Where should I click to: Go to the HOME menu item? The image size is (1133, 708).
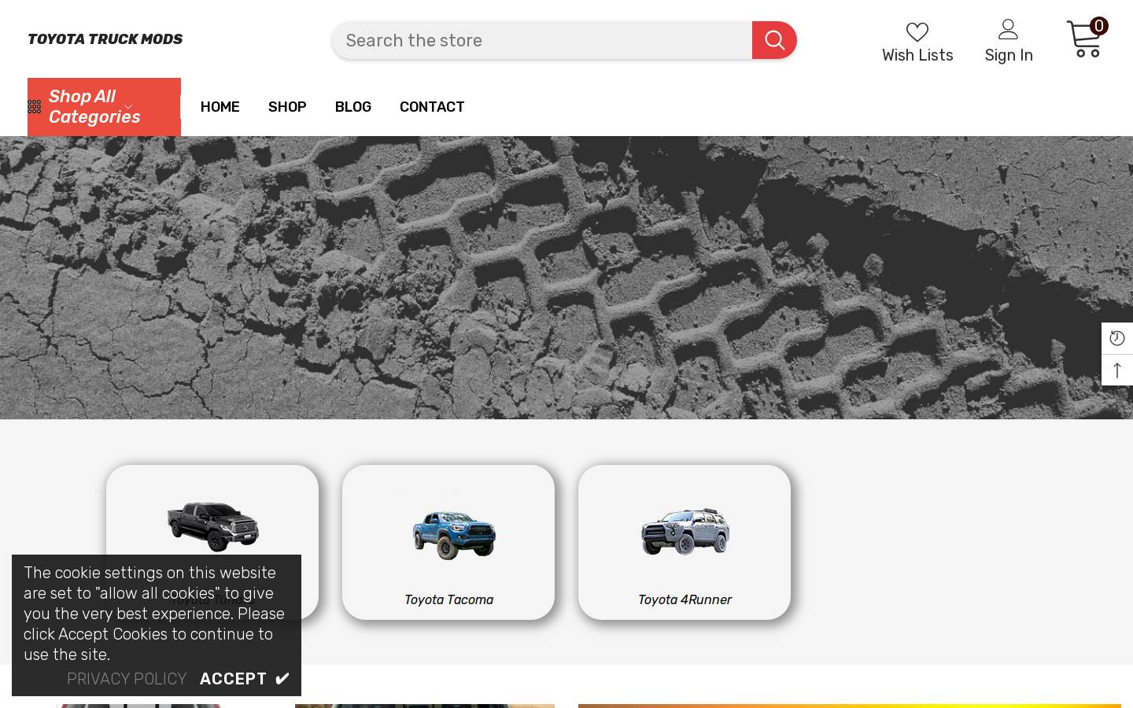point(220,107)
